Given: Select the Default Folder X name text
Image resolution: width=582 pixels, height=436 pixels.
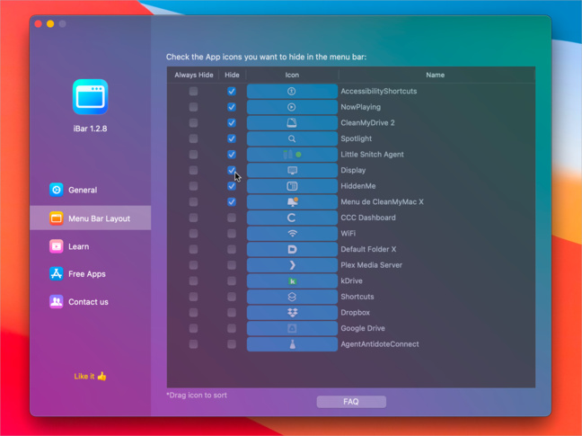Looking at the screenshot, I should tap(368, 249).
